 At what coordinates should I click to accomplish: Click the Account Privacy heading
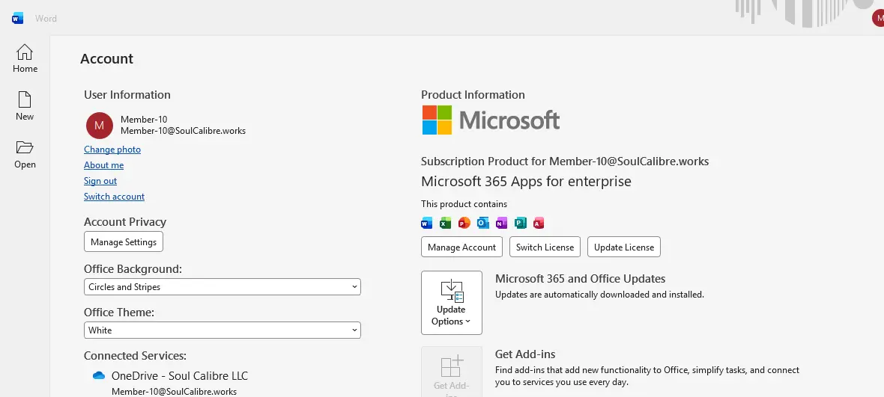125,221
